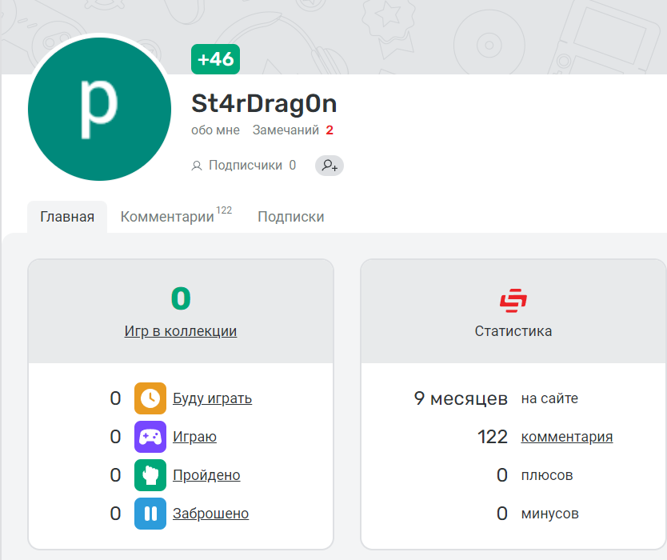667x560 pixels.
Task: Click the red Статистика logo icon
Action: [x=513, y=301]
